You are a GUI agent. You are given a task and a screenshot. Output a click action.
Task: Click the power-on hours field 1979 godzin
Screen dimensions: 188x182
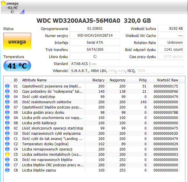(x=171, y=56)
